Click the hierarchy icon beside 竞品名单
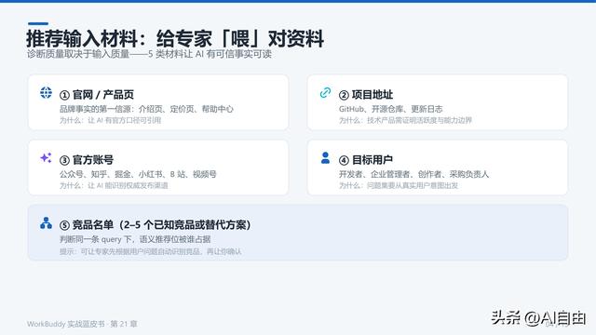The height and width of the screenshot is (335, 596). (x=46, y=223)
